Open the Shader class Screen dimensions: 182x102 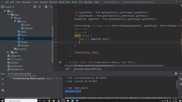pyautogui.click(x=24, y=42)
